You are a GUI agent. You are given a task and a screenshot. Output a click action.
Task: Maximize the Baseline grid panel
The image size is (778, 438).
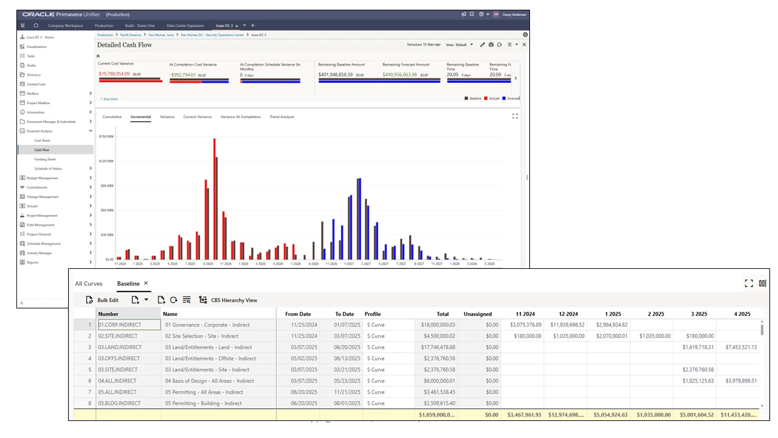[749, 283]
